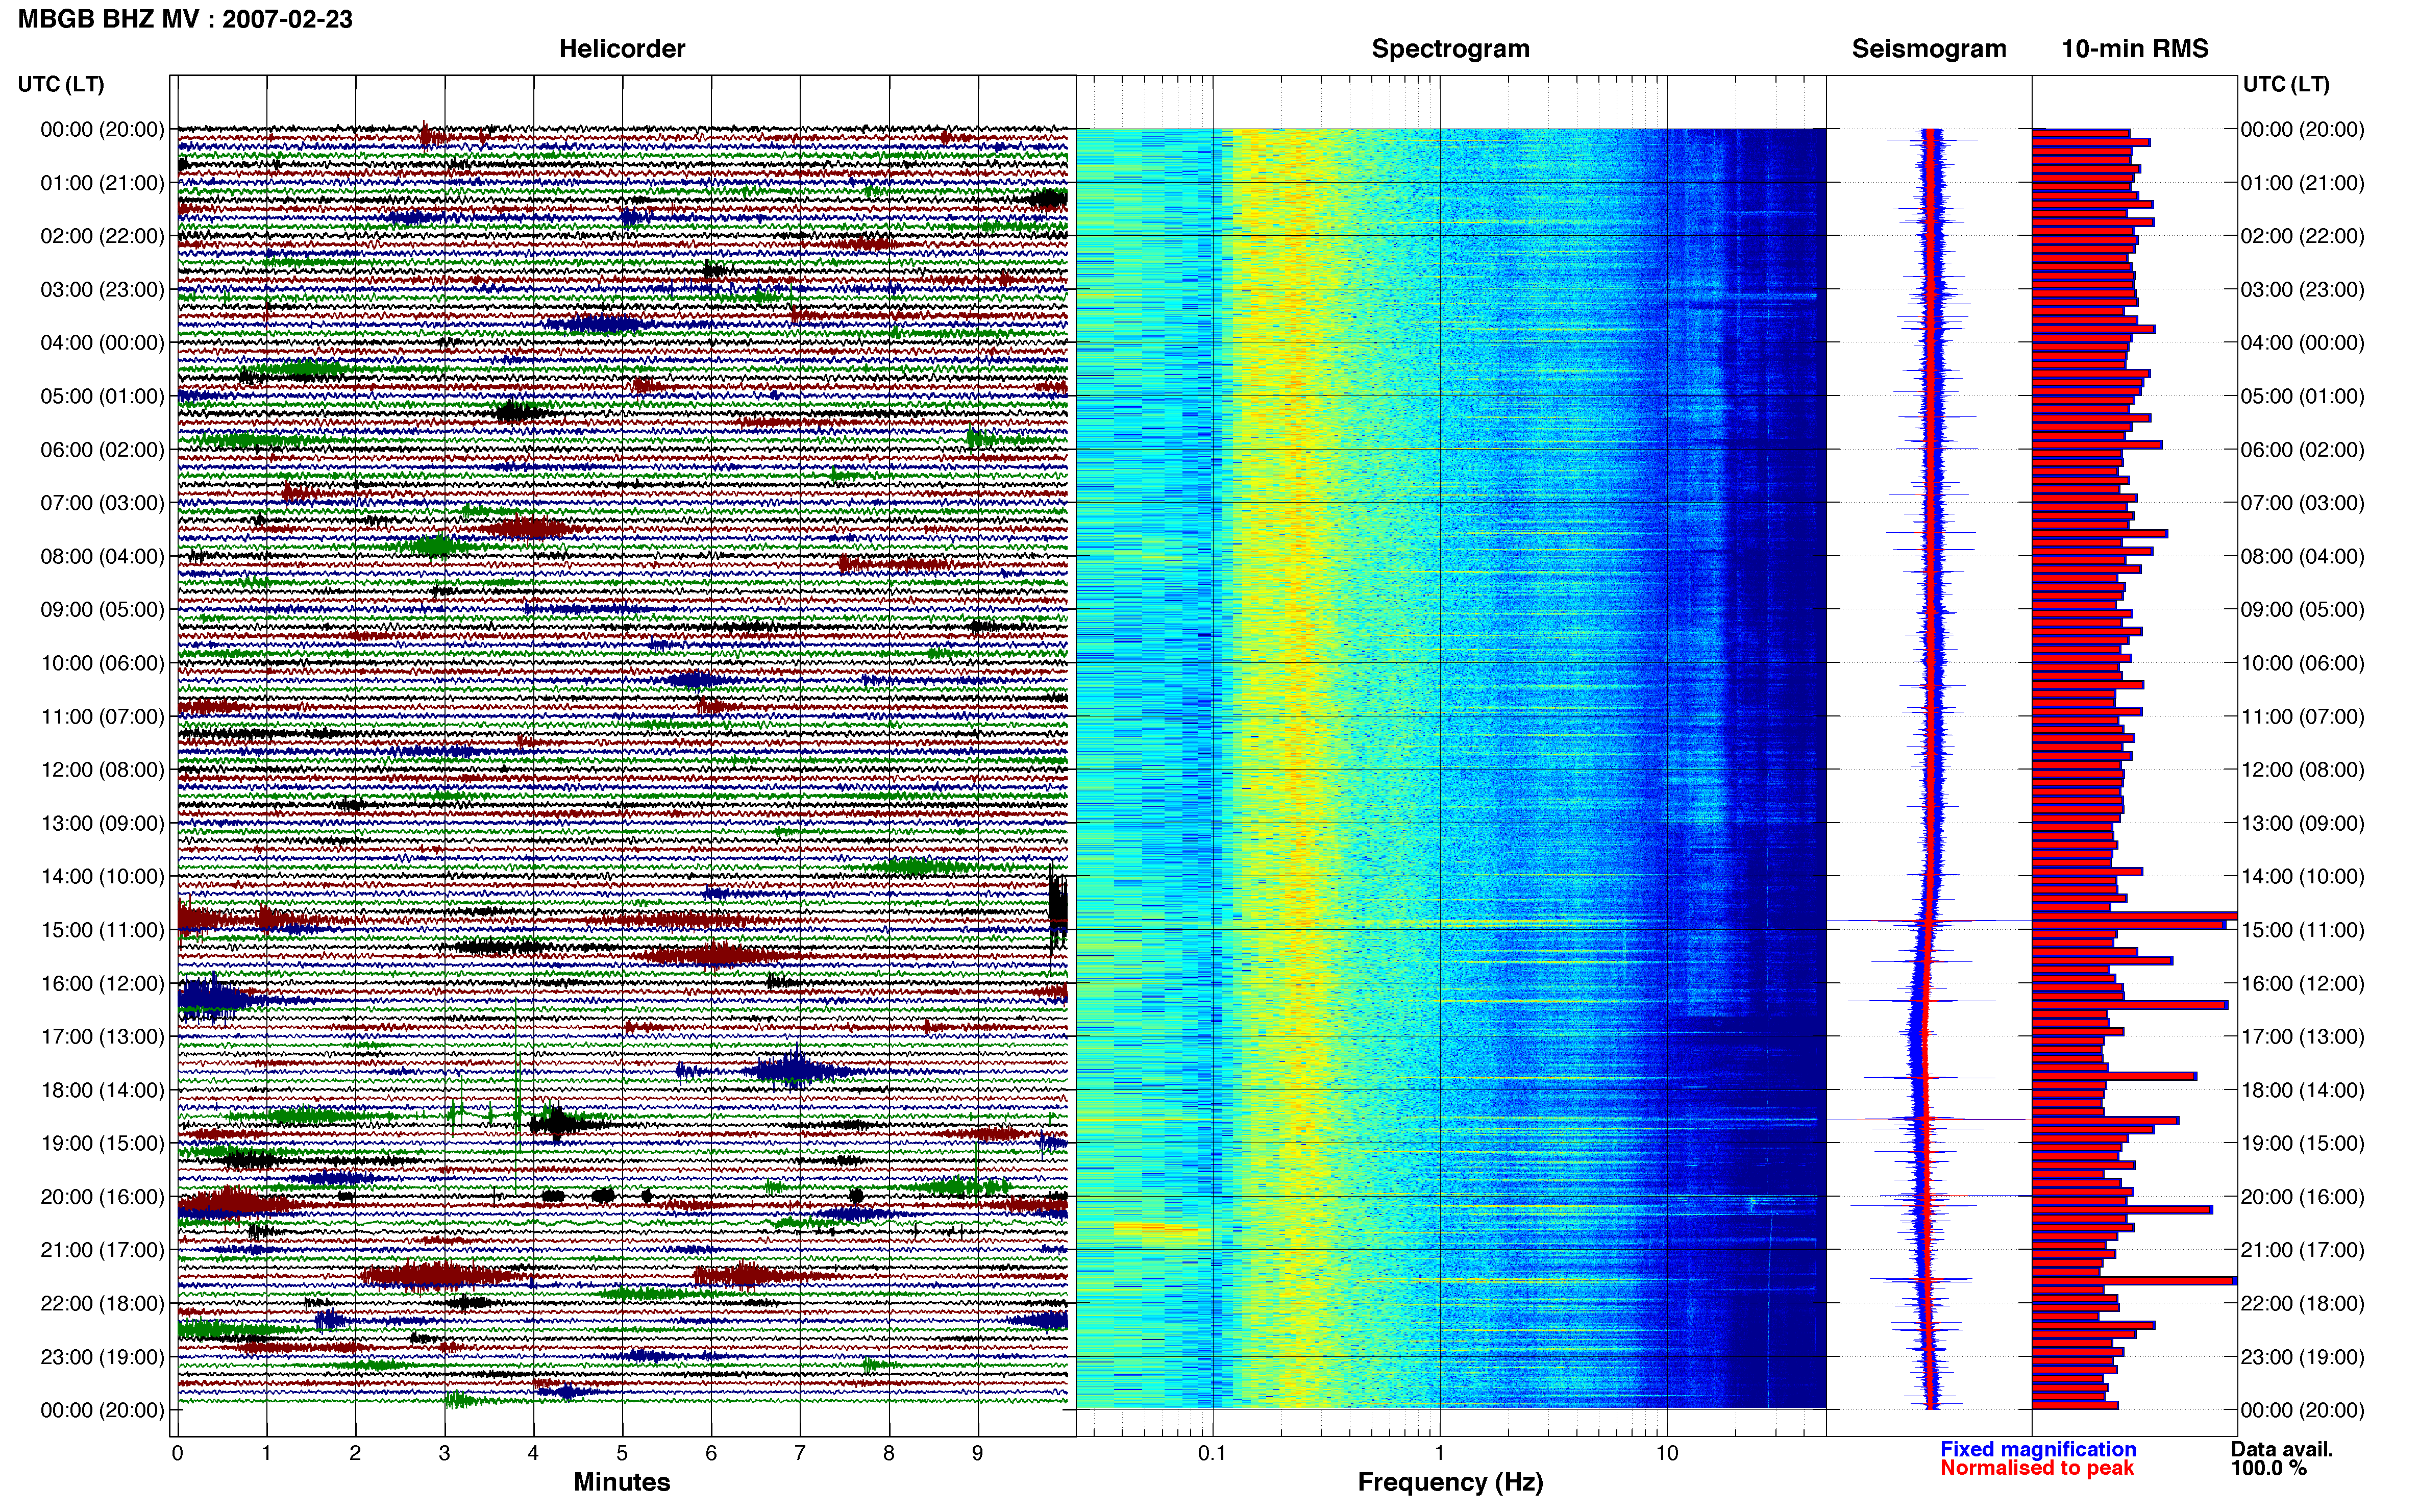Click left time label '08:00 (04:00)'
Viewport: 2419px width, 1512px height.
point(102,556)
